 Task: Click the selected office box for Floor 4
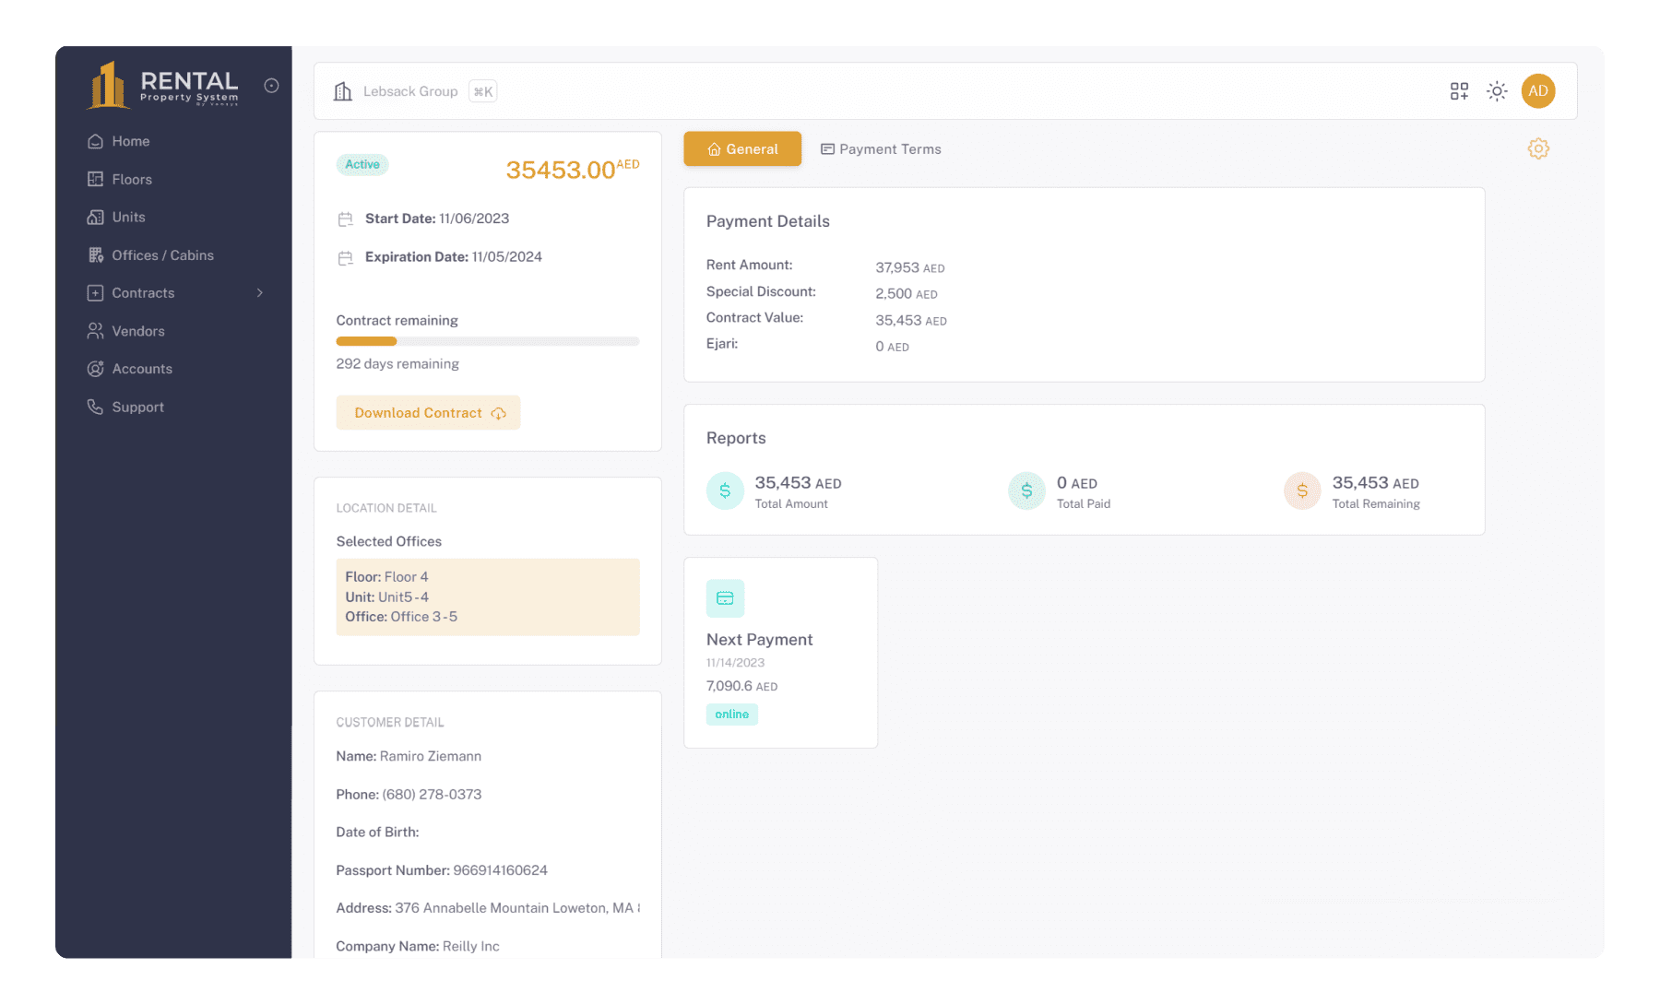488,596
